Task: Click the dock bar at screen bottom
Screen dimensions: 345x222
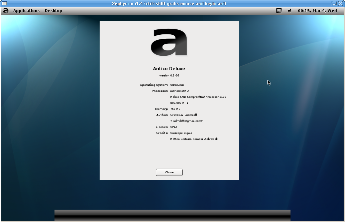Action: tap(172, 215)
